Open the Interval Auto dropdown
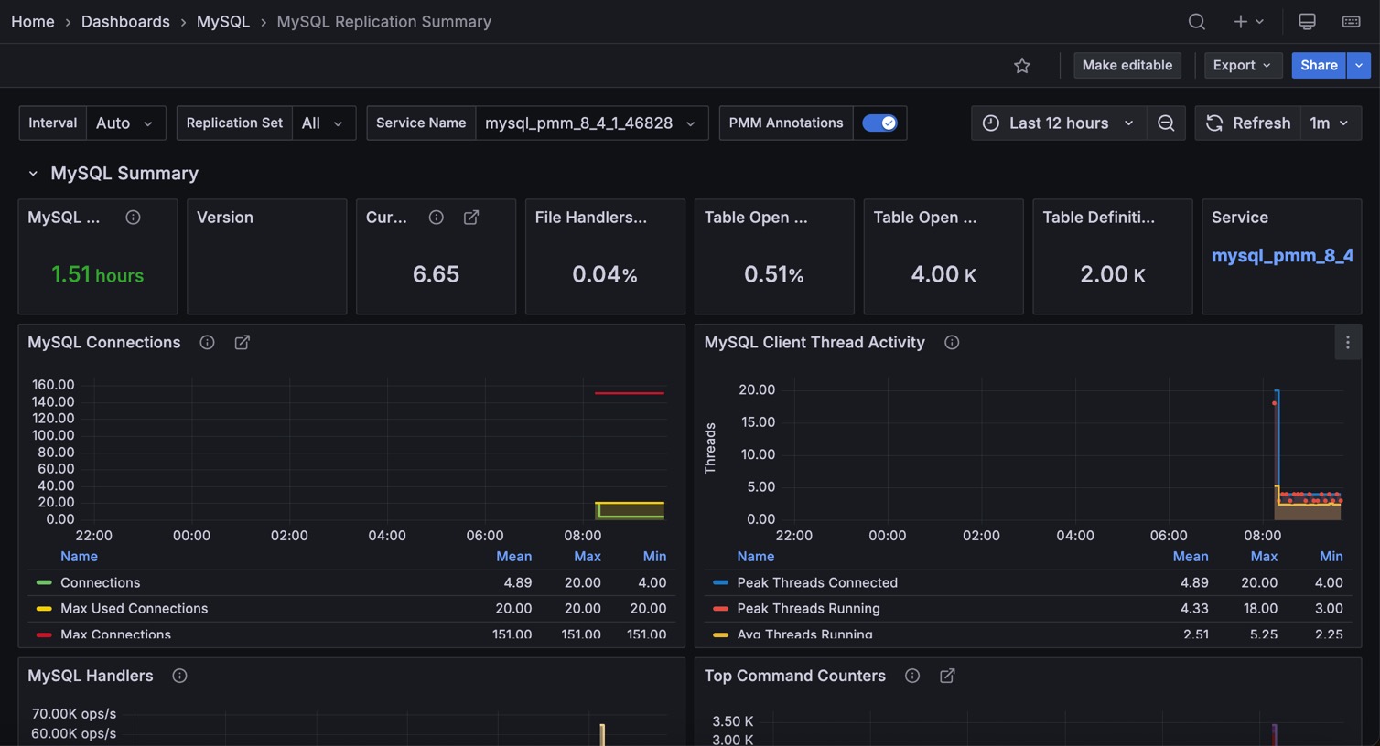 pyautogui.click(x=125, y=123)
